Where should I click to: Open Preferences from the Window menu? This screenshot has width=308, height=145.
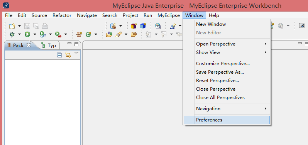click(x=227, y=120)
